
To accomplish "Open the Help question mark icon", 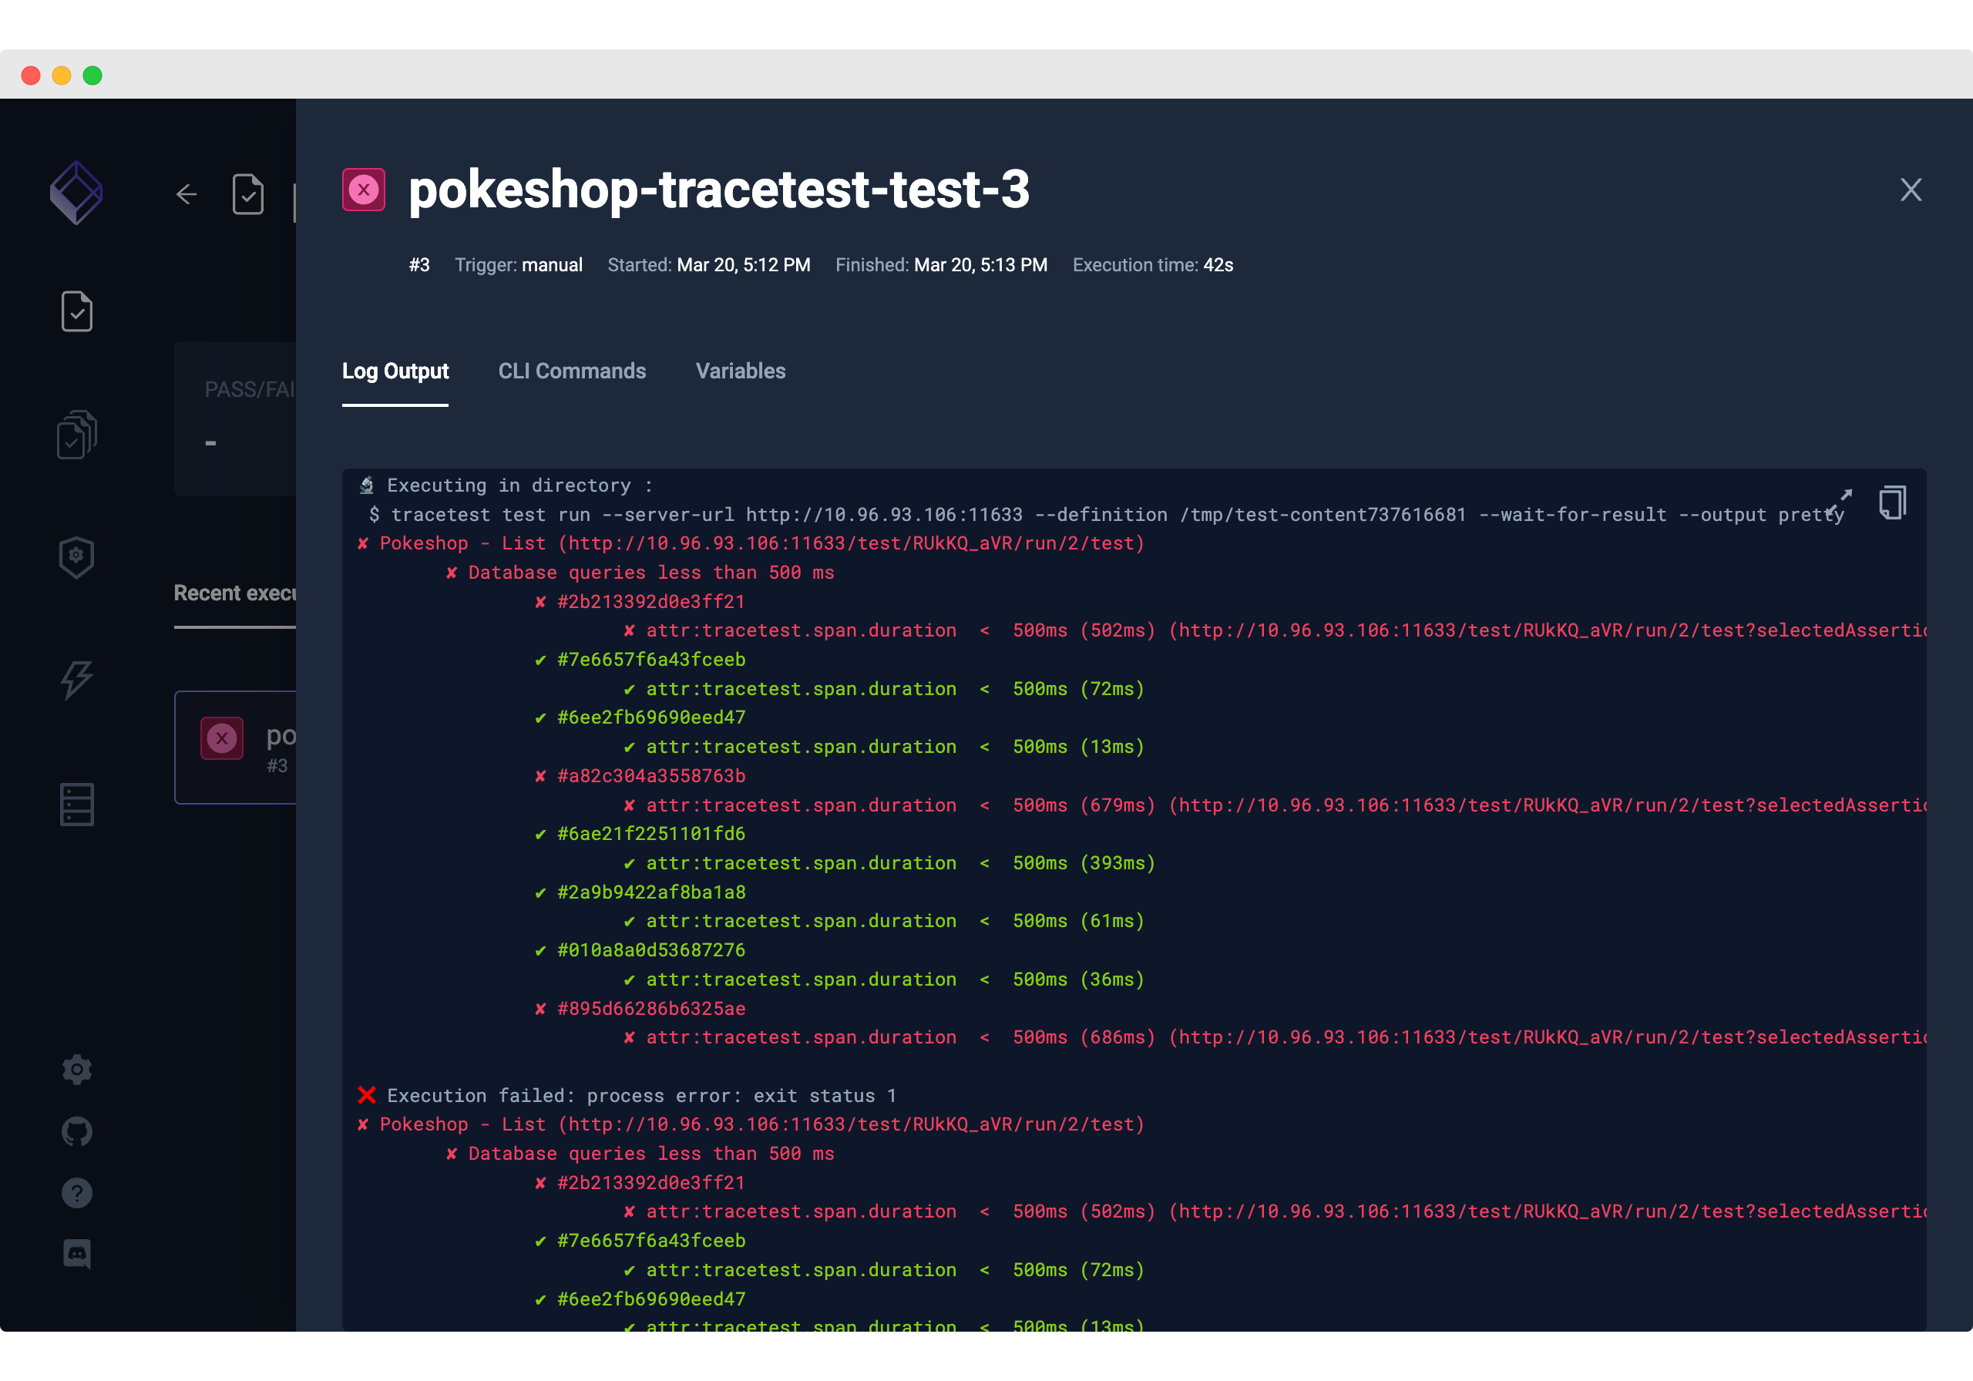I will [x=76, y=1193].
